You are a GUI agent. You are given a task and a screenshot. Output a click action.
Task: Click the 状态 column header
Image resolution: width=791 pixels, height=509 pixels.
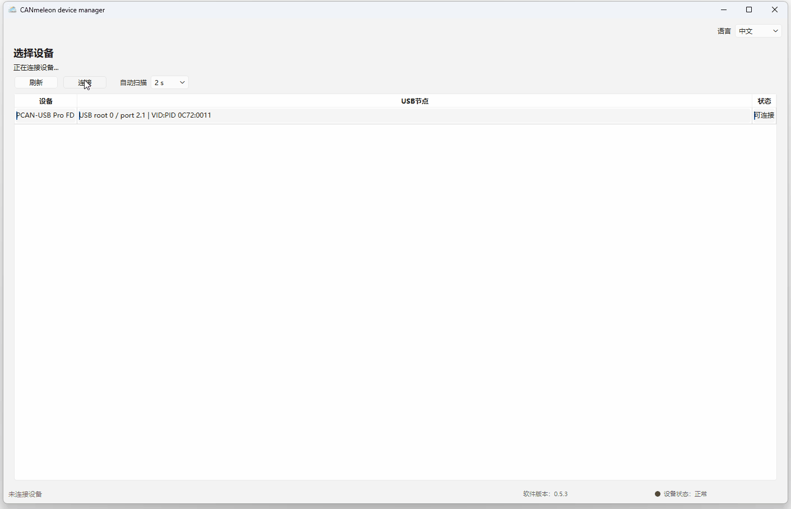764,101
